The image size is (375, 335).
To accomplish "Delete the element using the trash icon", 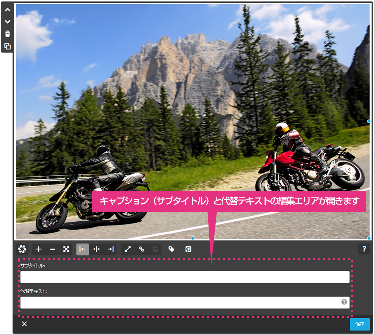I will 7,34.
